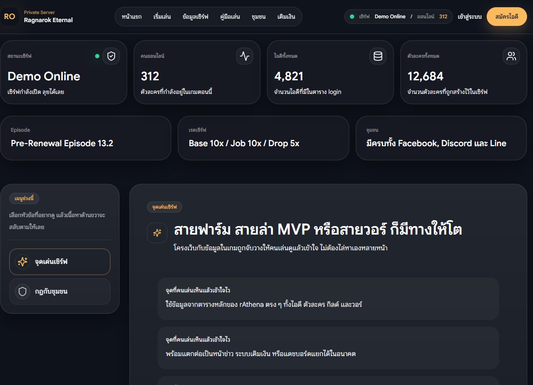The width and height of the screenshot is (533, 385).
Task: Click the headline สายฟาร์ม สายล่า MVP text
Action: pos(318,230)
